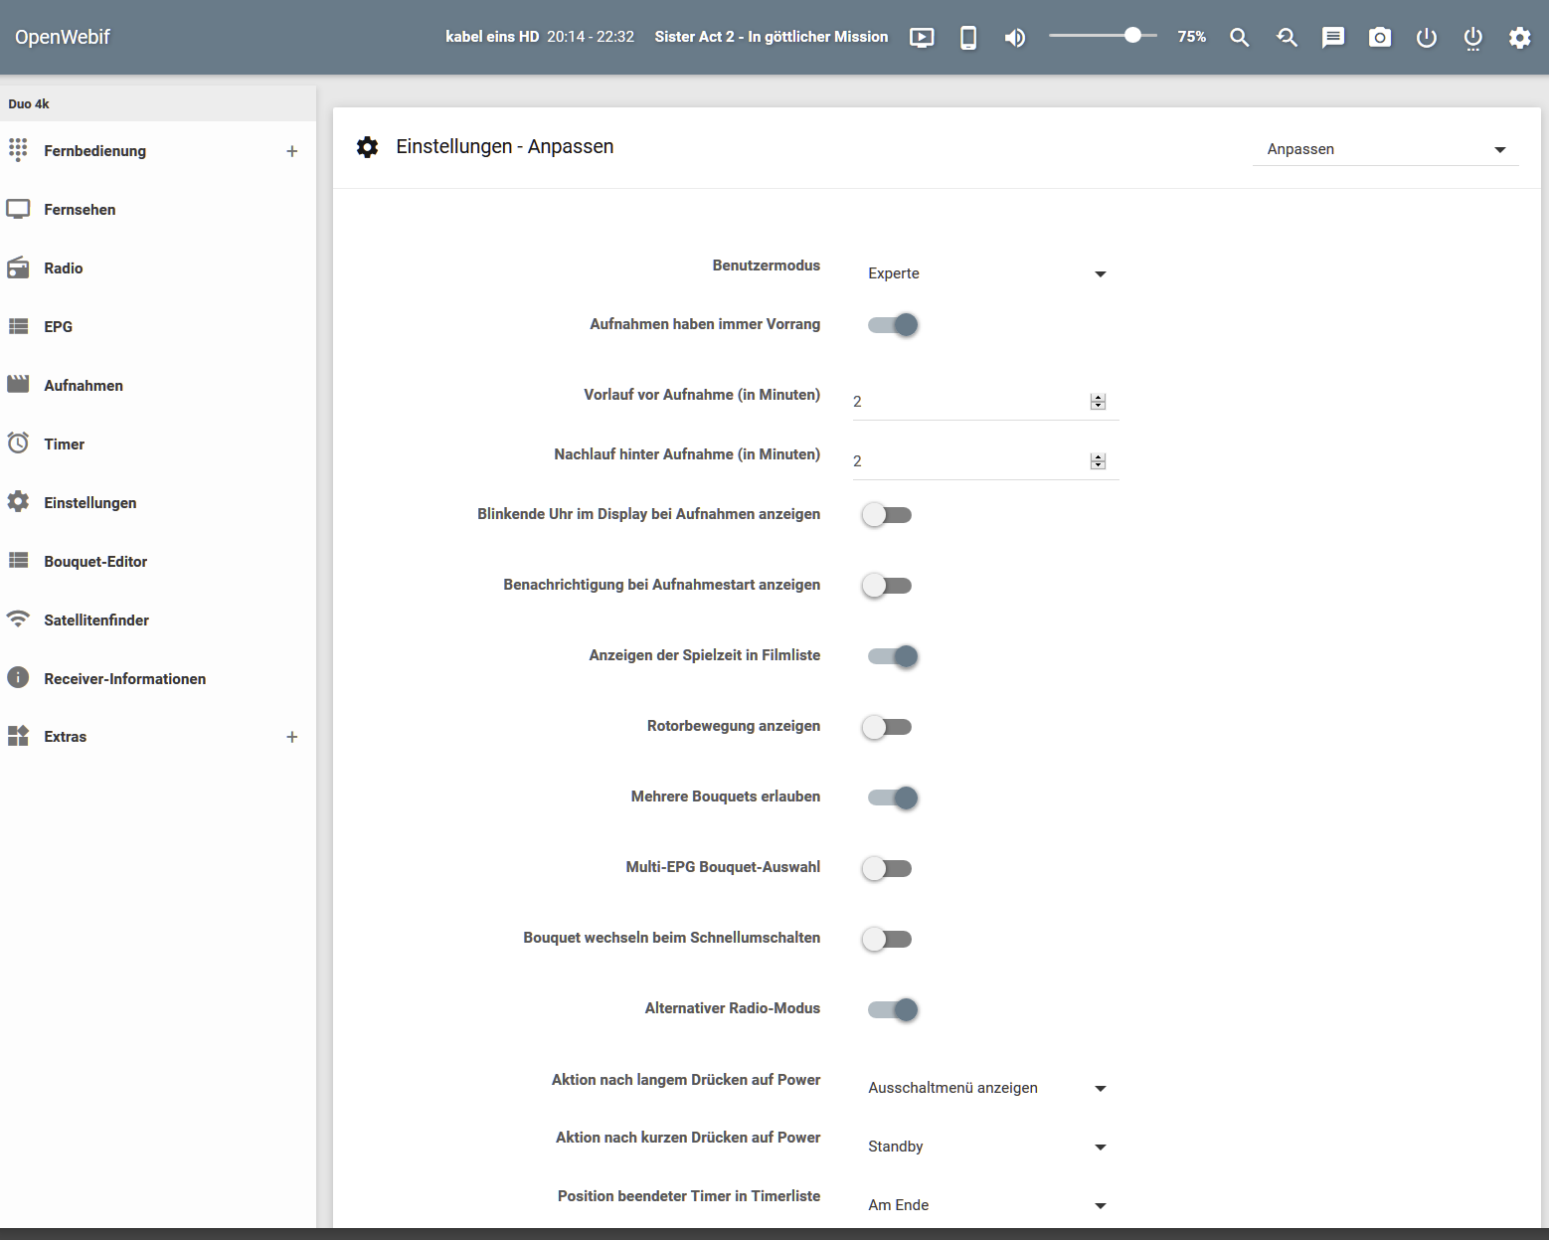Enable Rotorbewegung anzeigen
Screen dimensions: 1549x1240
[x=887, y=727]
